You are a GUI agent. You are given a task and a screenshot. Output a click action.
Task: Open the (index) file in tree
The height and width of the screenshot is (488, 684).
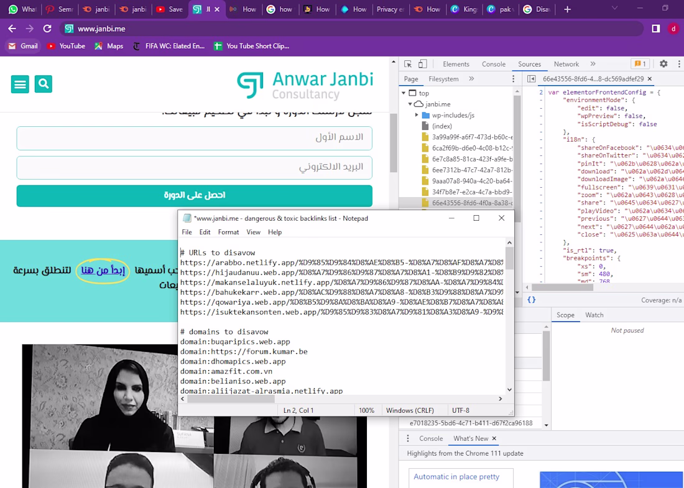[x=441, y=126]
